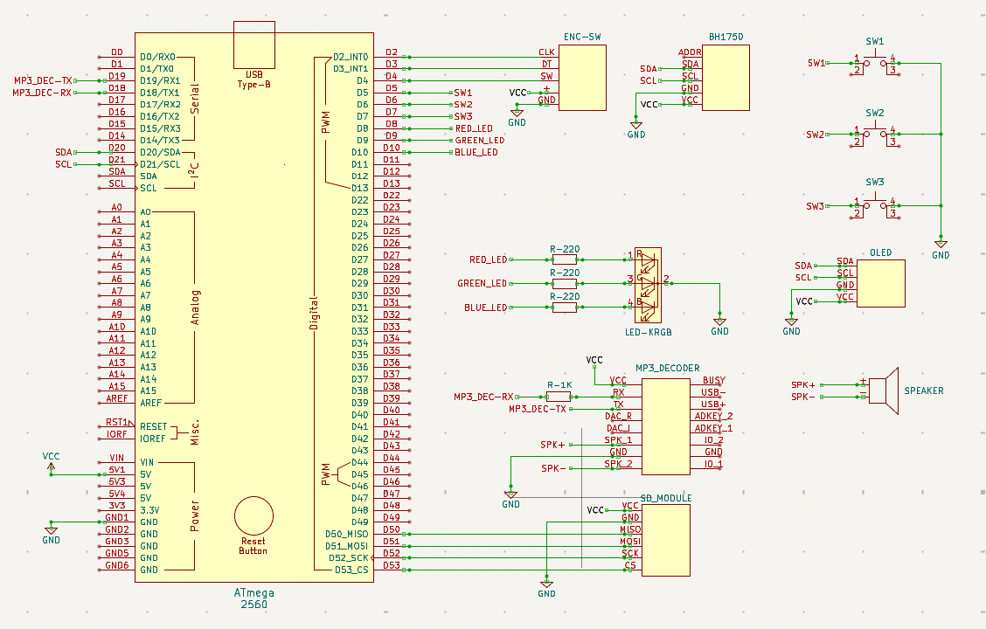Click the ADKEY_2 pin on MP3_DECODER
Image resolution: width=986 pixels, height=629 pixels.
(714, 416)
